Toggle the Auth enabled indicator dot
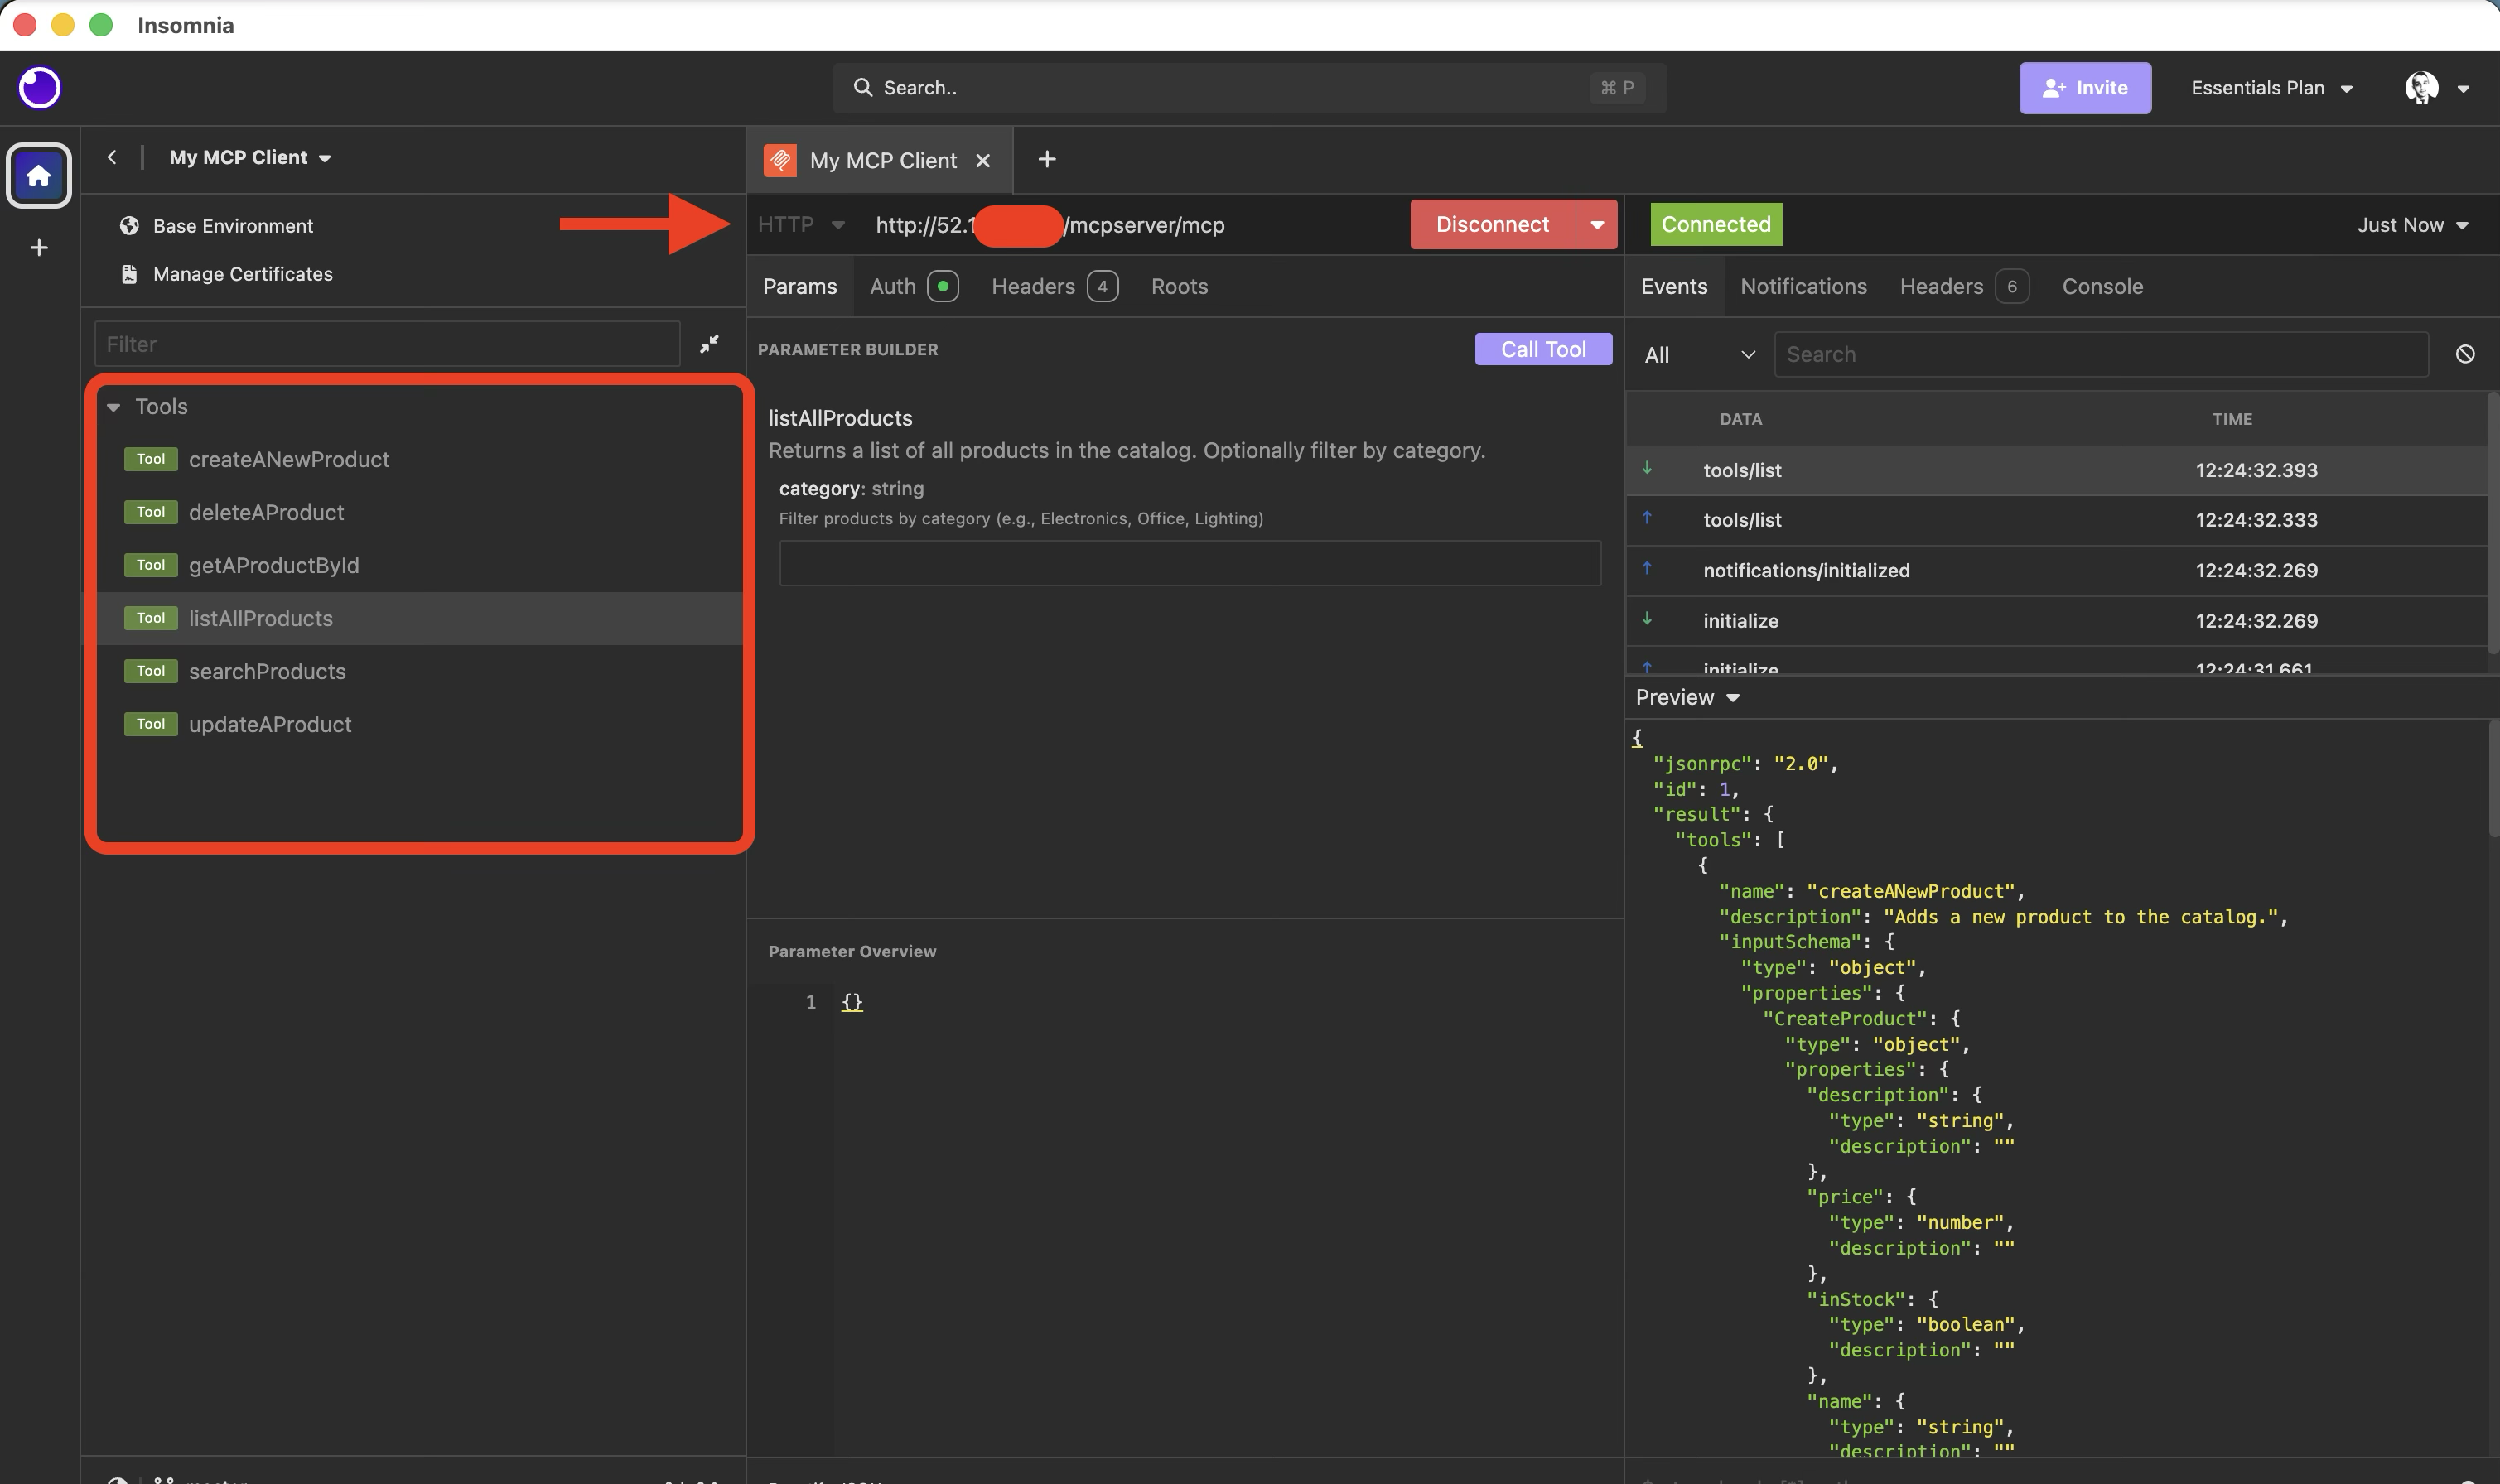2500x1484 pixels. pyautogui.click(x=944, y=286)
